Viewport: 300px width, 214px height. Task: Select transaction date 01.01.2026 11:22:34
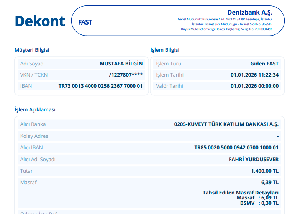[x=254, y=75]
